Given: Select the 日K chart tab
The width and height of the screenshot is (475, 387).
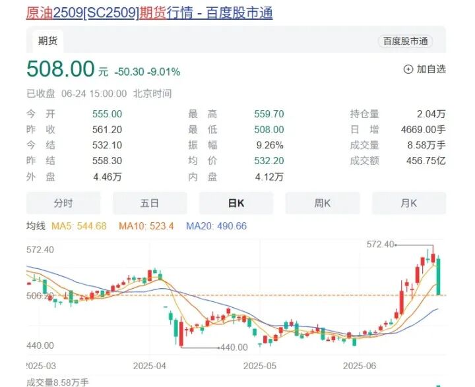Looking at the screenshot, I should point(236,203).
